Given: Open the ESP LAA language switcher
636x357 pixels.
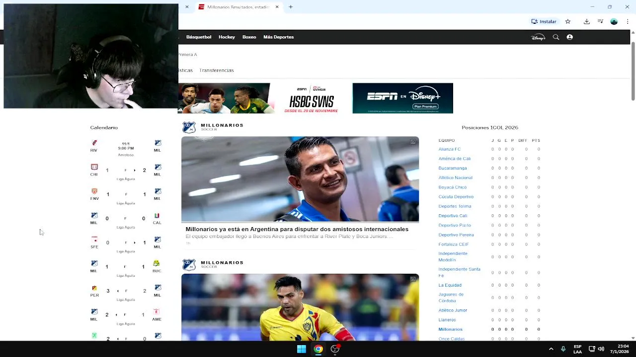Looking at the screenshot, I should [577, 349].
